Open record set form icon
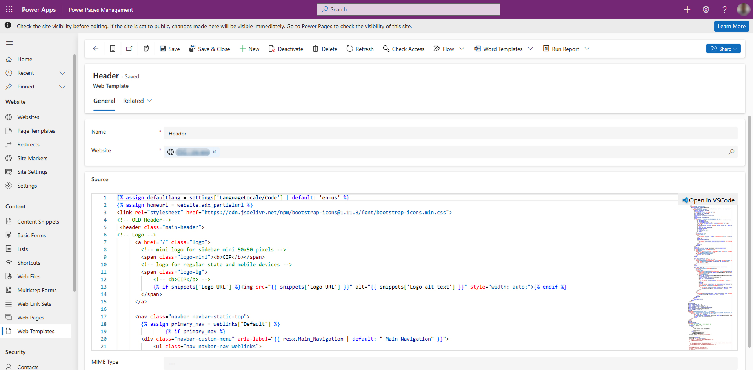 (x=113, y=49)
